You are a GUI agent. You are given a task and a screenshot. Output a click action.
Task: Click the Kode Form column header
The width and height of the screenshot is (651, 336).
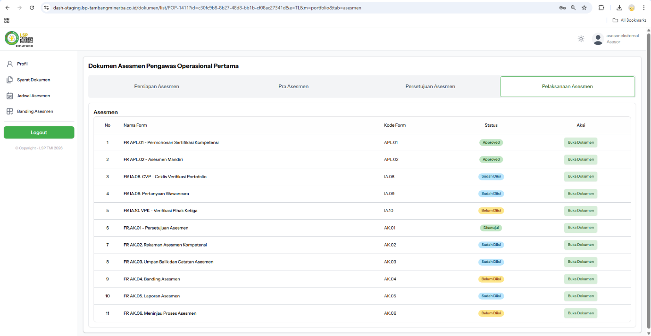tap(395, 125)
